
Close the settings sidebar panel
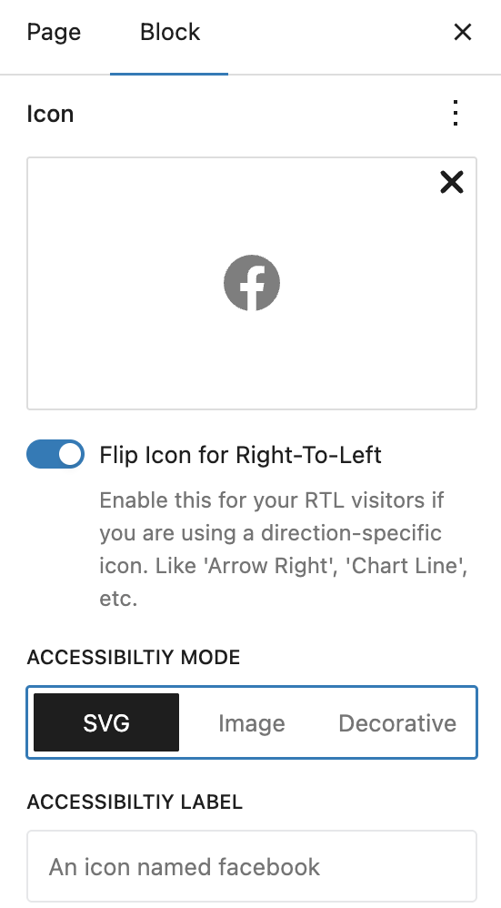(x=463, y=33)
